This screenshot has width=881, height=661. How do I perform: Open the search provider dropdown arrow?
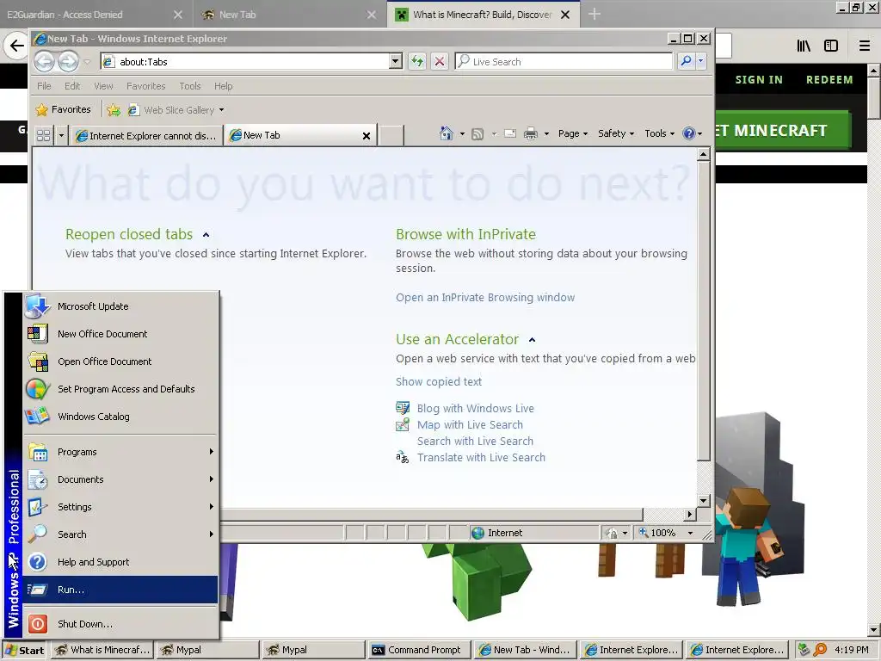[x=700, y=61]
